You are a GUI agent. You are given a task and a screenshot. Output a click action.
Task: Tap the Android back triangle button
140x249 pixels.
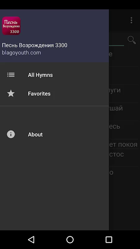(x=31, y=239)
